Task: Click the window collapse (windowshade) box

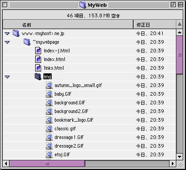Action: pos(181,5)
